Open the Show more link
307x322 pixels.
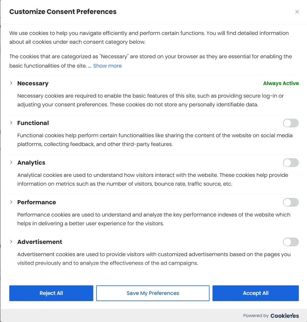pyautogui.click(x=107, y=65)
